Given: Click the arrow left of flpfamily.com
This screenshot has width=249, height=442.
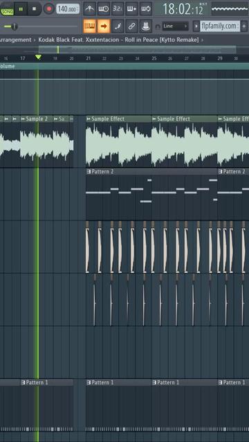Looking at the screenshot, I should pos(196,26).
